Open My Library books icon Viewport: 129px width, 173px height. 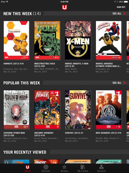pyautogui.click(x=83, y=167)
